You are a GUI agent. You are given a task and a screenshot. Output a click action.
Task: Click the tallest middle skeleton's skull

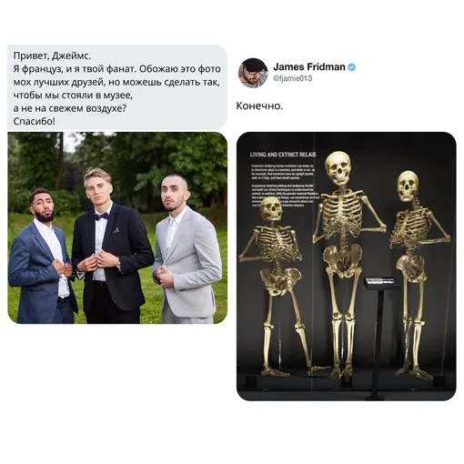pyautogui.click(x=338, y=168)
